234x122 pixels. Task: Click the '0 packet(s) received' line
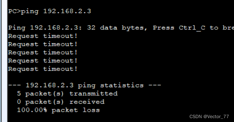[x=61, y=102]
